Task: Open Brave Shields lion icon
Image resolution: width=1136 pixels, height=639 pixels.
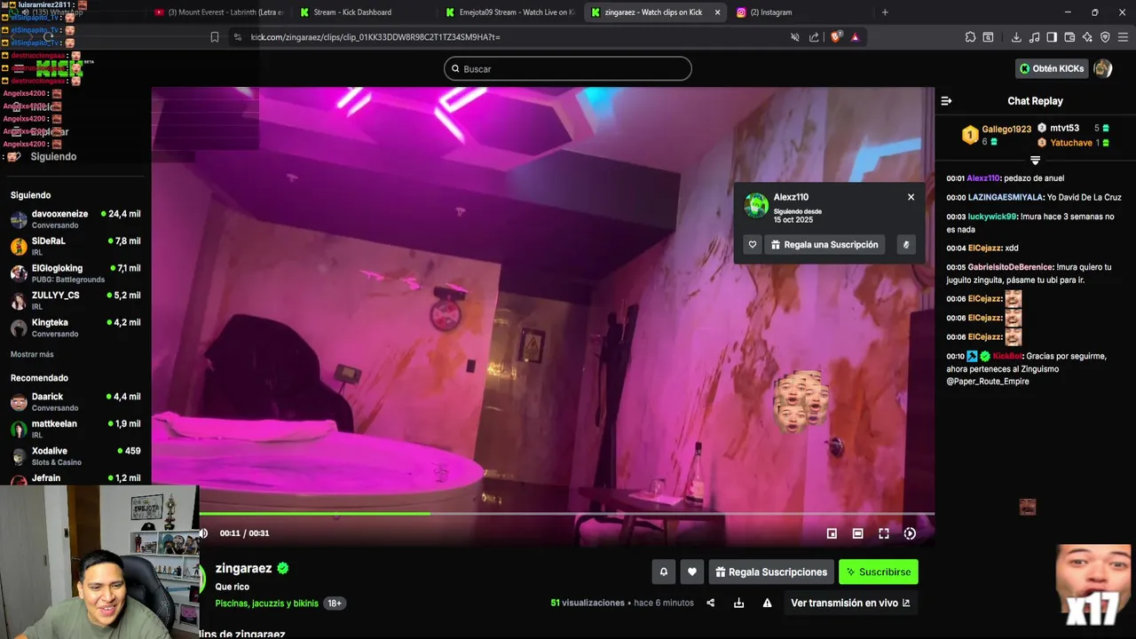Action: click(835, 37)
